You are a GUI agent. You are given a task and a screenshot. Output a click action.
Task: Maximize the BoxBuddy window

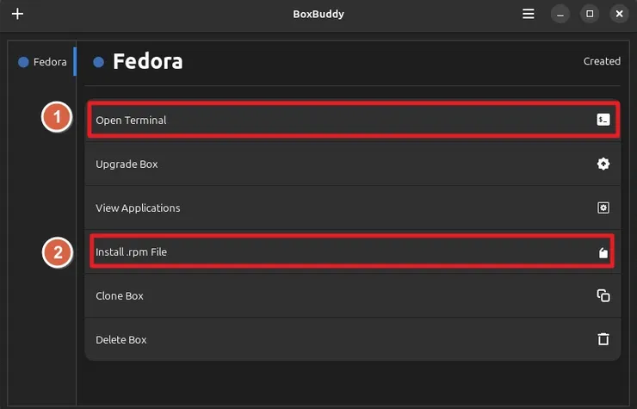590,14
